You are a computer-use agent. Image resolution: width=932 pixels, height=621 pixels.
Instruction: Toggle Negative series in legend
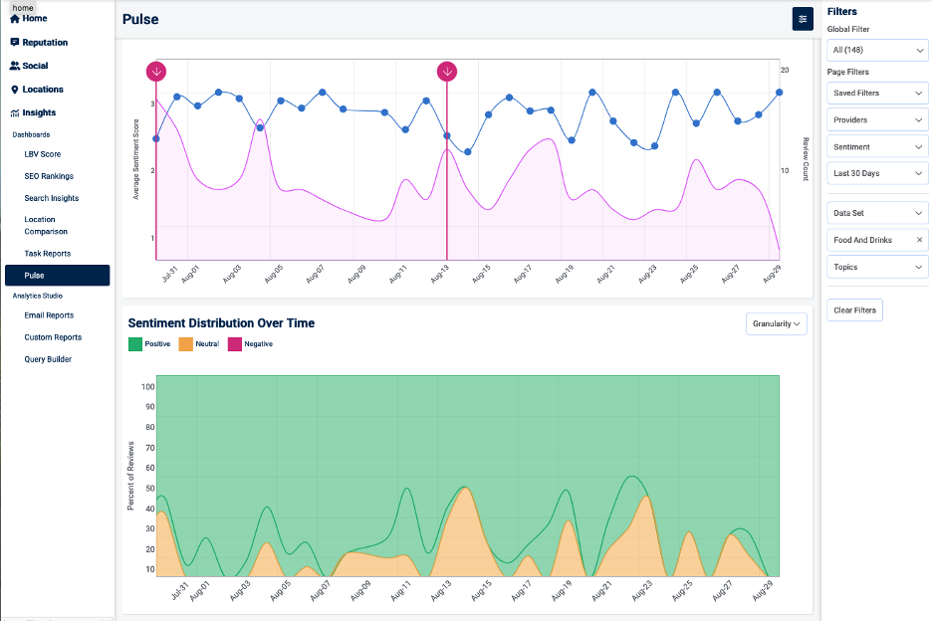coord(235,344)
